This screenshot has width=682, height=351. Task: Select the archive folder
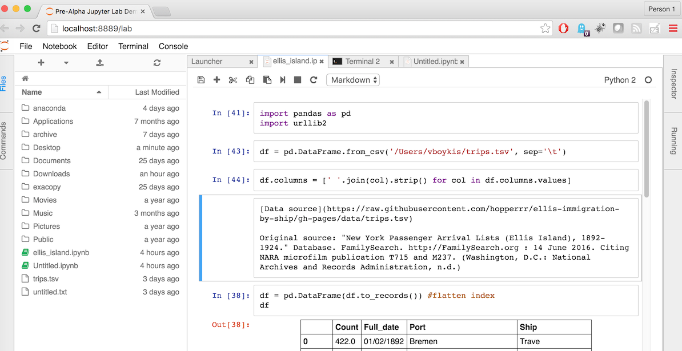(x=100, y=134)
